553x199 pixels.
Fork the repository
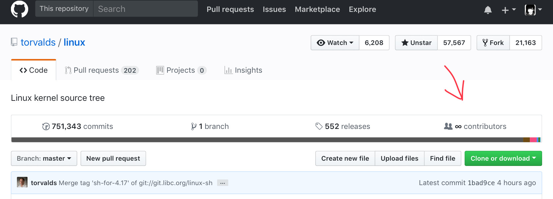pos(493,43)
